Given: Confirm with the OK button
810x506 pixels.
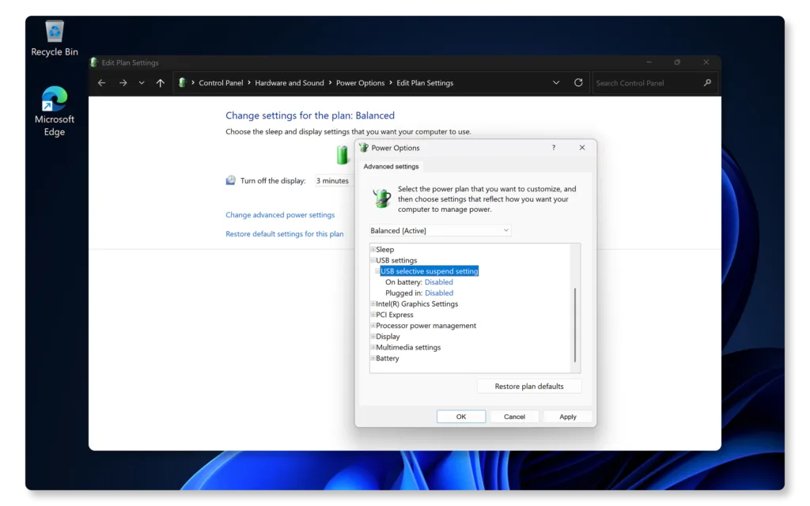Looking at the screenshot, I should tap(461, 417).
